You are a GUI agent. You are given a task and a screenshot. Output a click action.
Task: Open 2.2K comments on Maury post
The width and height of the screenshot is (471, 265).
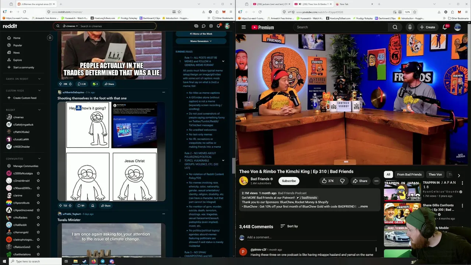pos(82,84)
